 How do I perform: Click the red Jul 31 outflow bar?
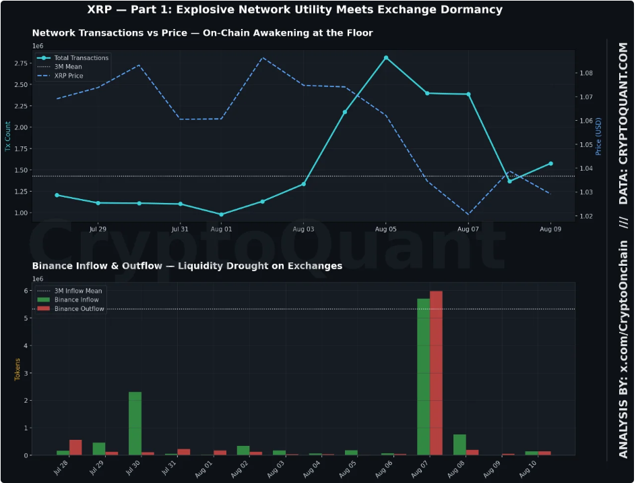pos(184,452)
